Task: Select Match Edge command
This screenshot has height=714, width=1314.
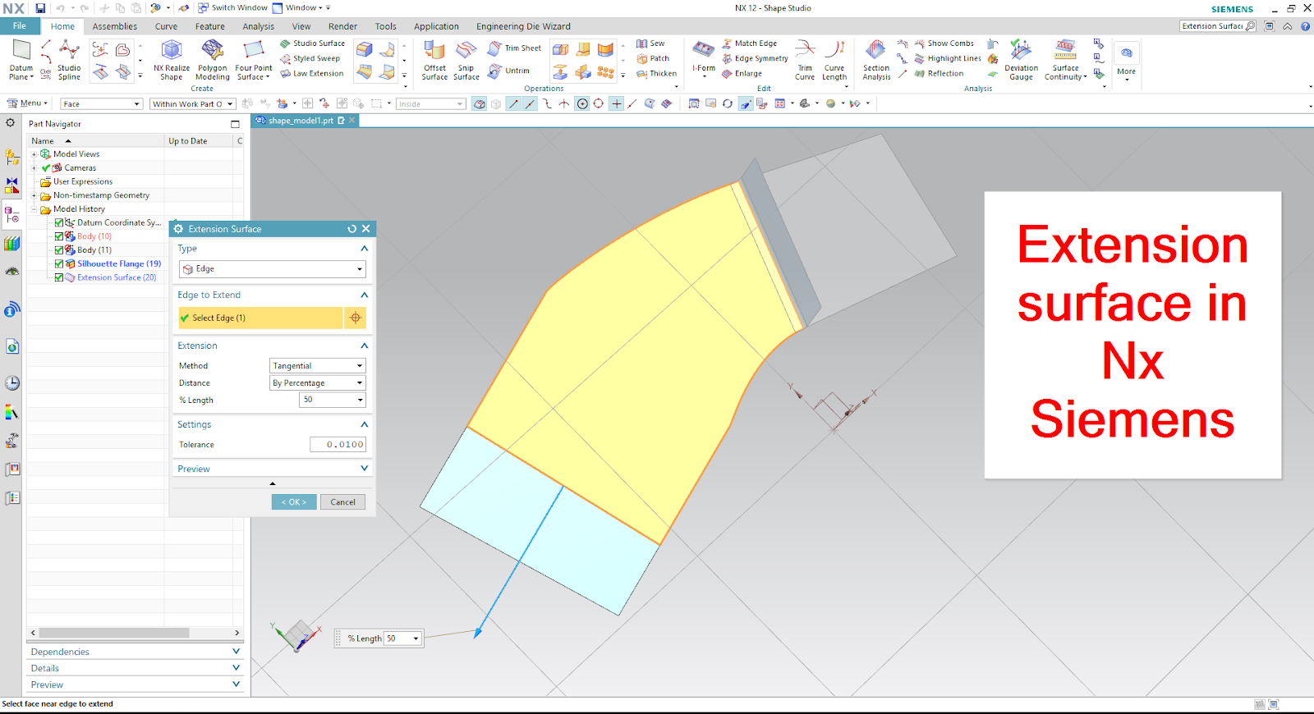Action: 750,43
